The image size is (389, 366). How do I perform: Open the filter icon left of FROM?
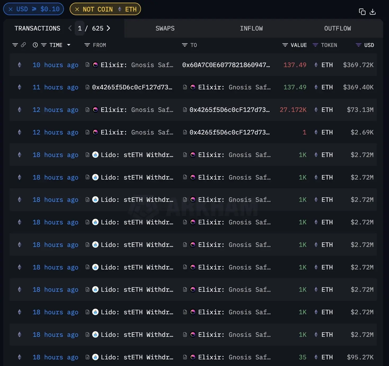pyautogui.click(x=87, y=45)
